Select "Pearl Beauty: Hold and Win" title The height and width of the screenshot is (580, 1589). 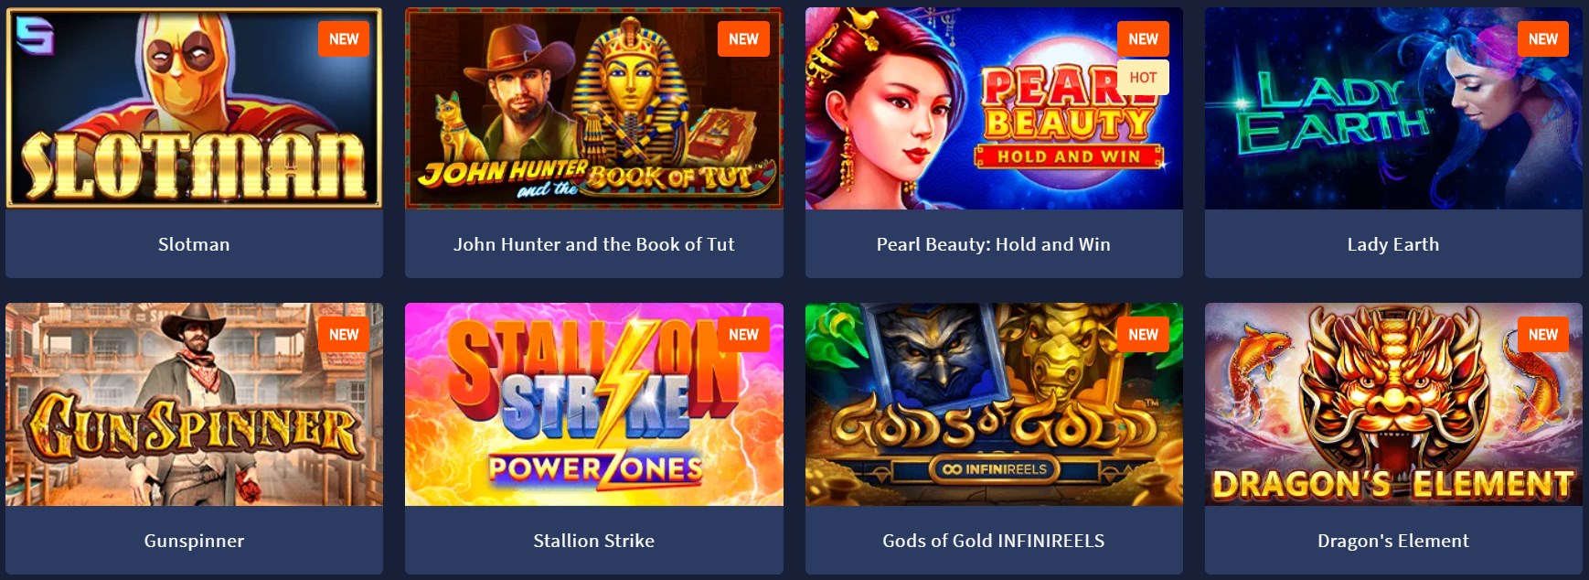tap(994, 244)
